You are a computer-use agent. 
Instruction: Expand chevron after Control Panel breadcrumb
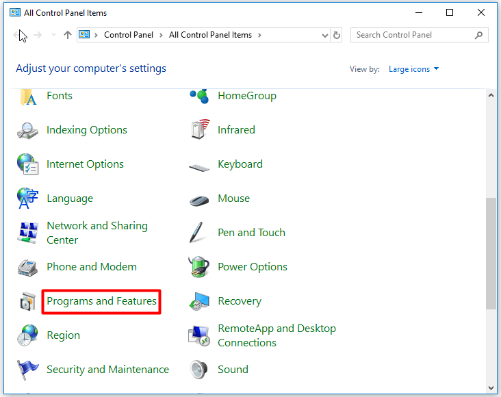161,35
